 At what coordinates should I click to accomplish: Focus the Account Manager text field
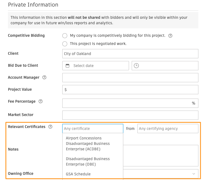tap(130, 78)
